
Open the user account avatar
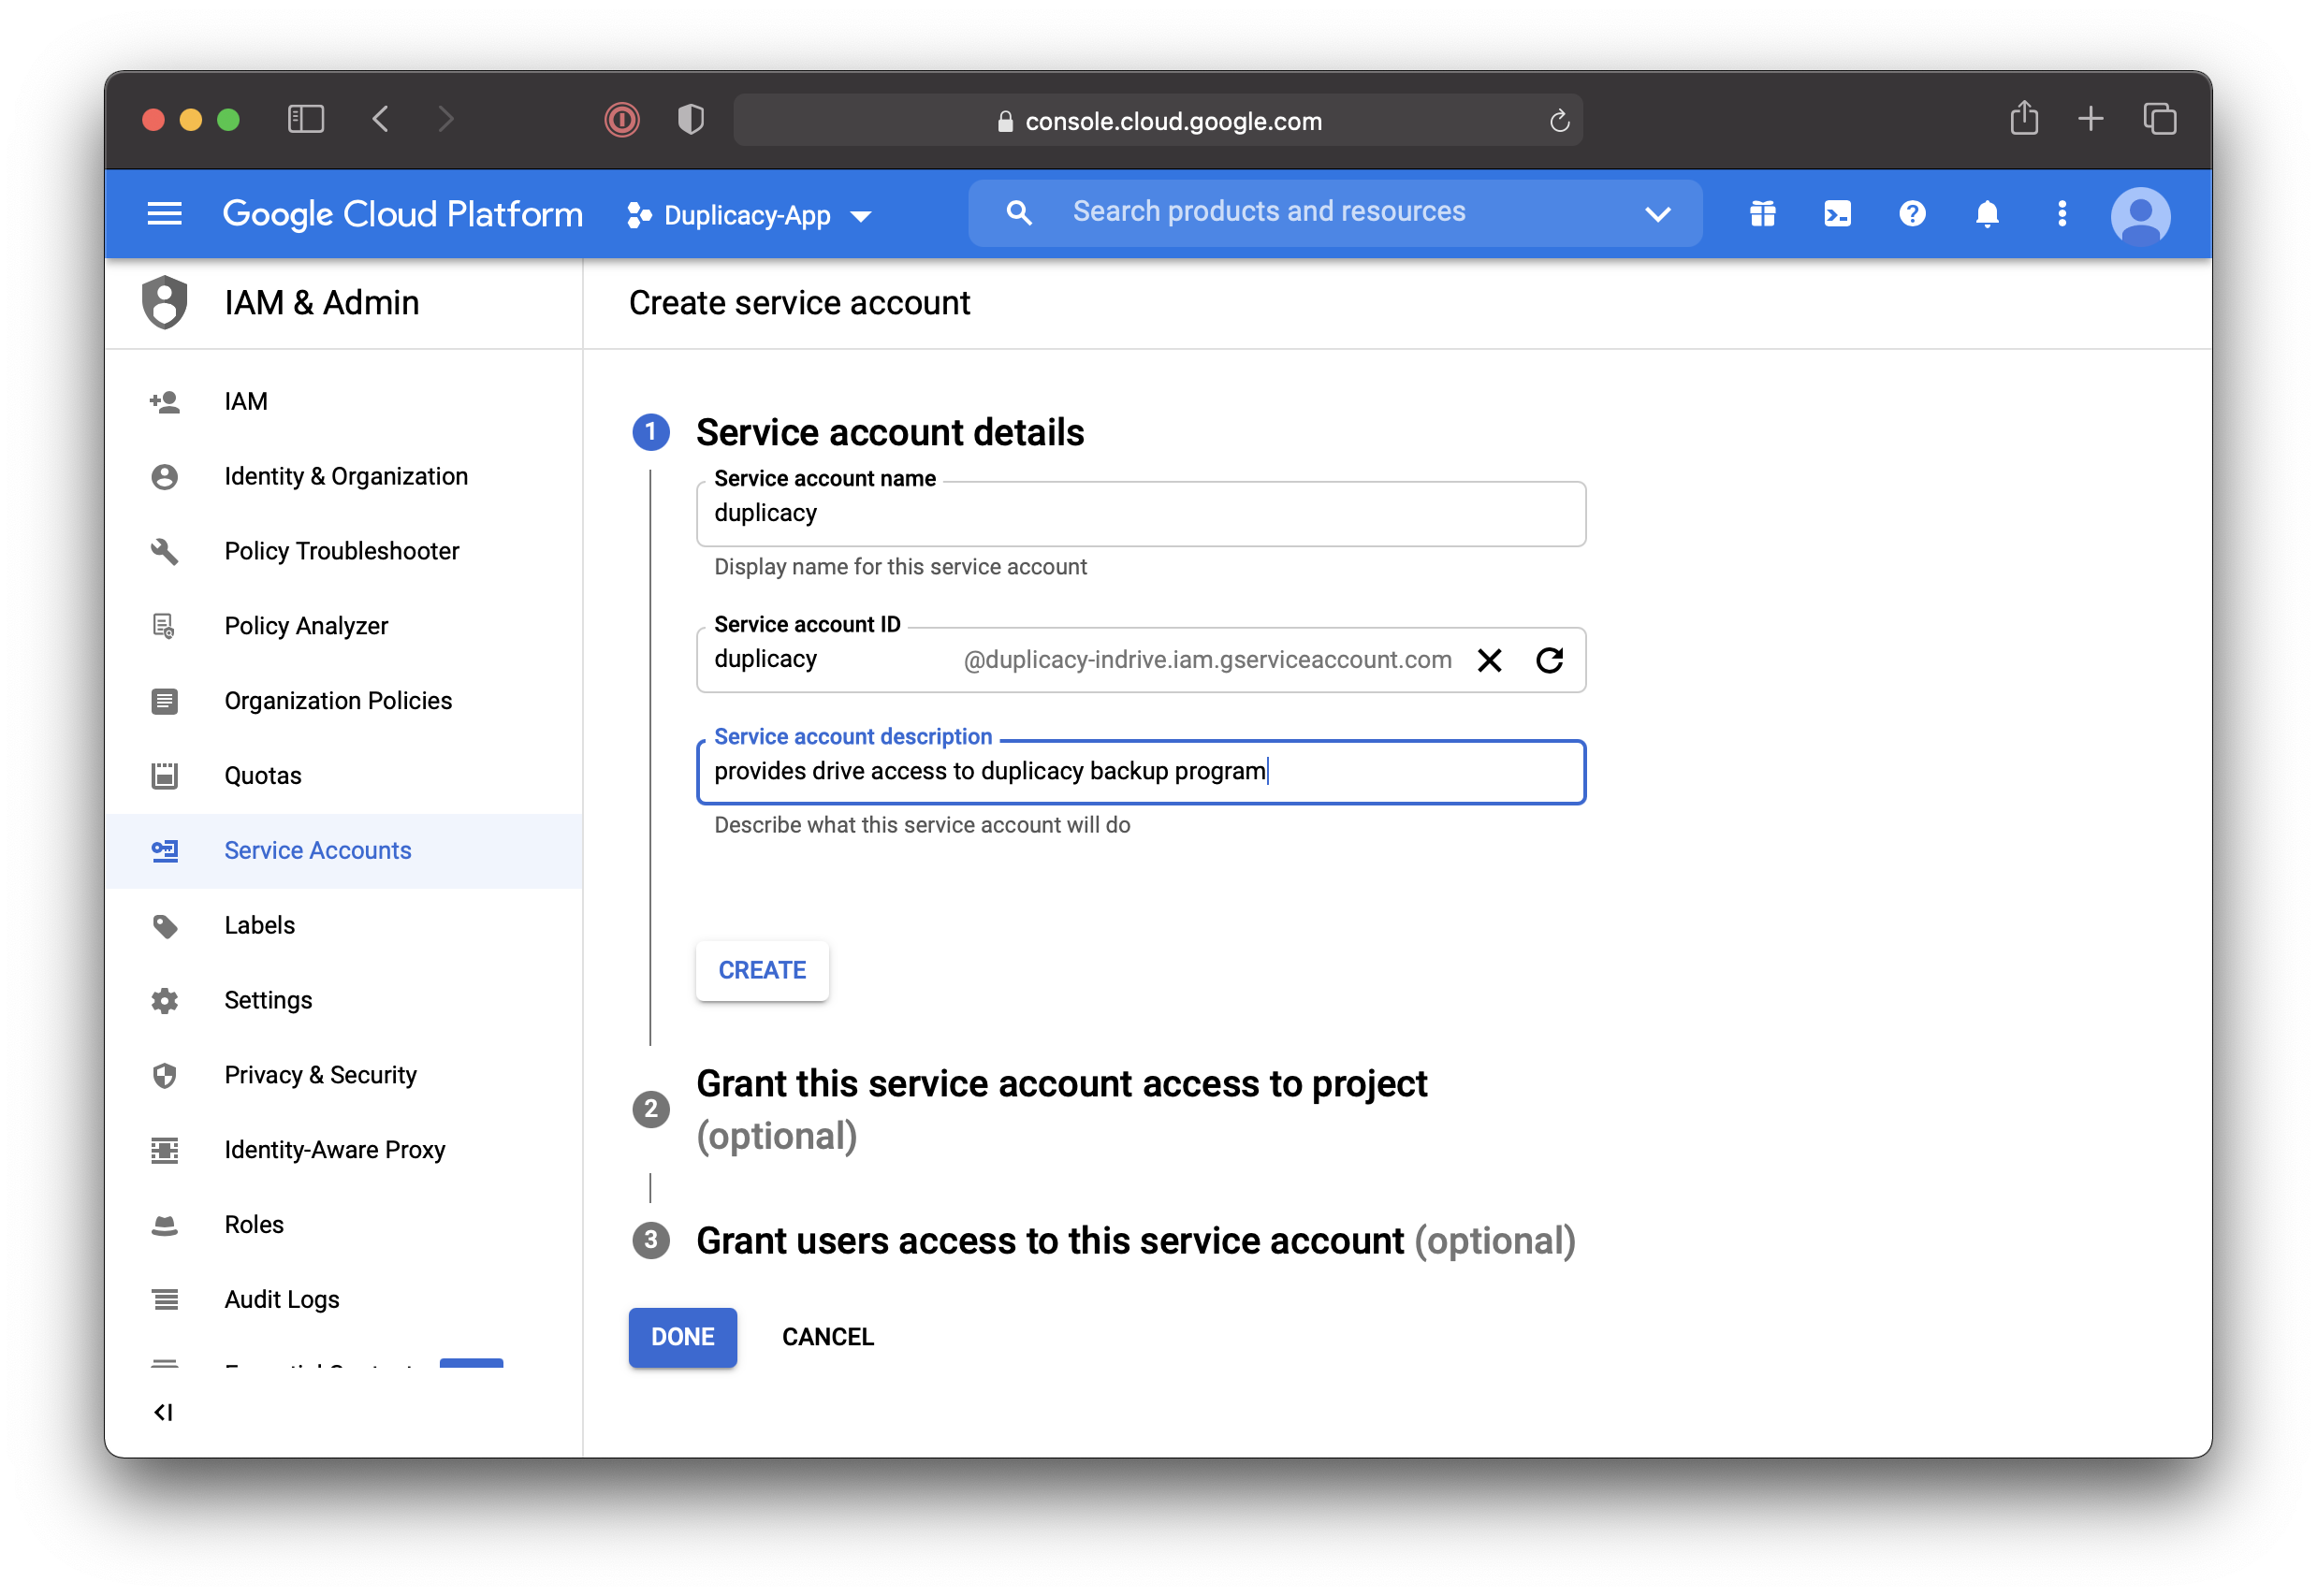[x=2141, y=213]
